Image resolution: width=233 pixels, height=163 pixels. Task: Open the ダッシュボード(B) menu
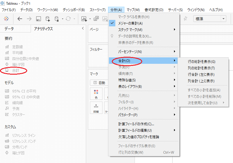point(74,10)
